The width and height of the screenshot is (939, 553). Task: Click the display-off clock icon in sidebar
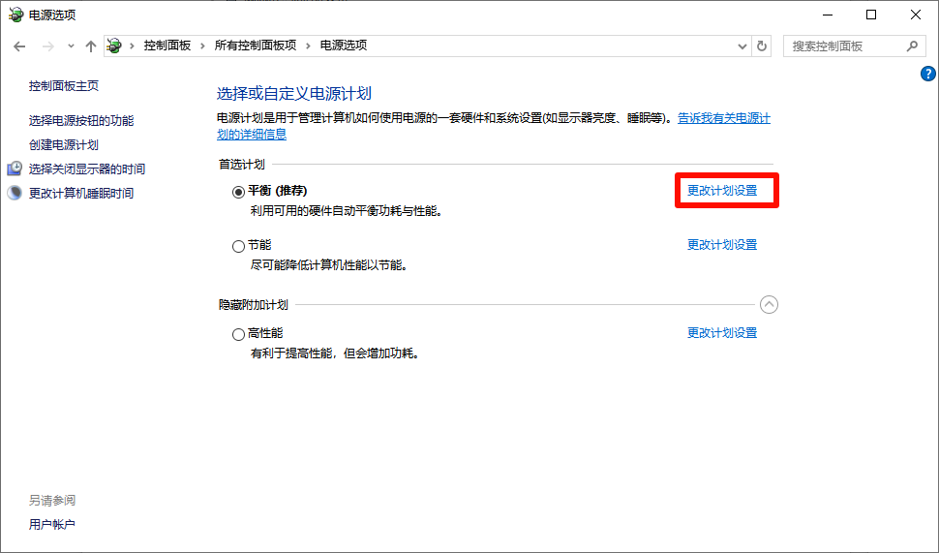click(x=15, y=169)
